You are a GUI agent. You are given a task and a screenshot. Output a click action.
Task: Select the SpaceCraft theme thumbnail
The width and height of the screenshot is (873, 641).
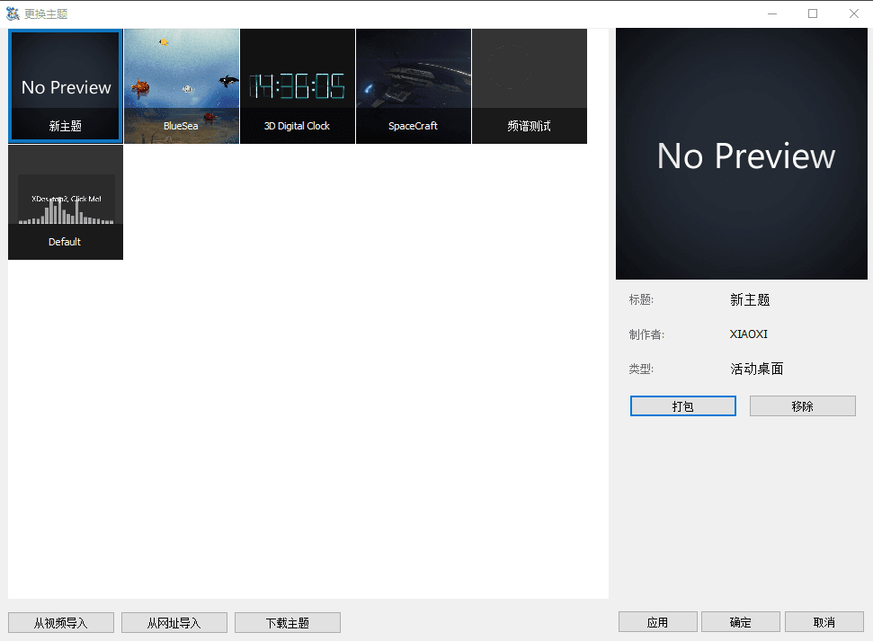413,86
